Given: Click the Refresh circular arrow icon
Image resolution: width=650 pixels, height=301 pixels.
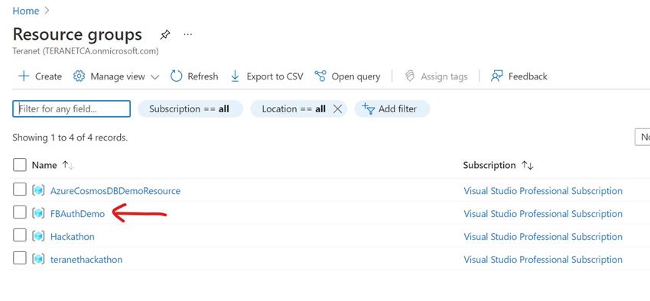Looking at the screenshot, I should (x=176, y=76).
